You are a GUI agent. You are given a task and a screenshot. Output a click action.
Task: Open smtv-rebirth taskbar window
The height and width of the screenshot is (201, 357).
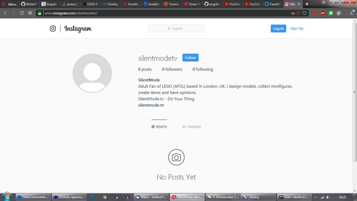tap(294, 197)
